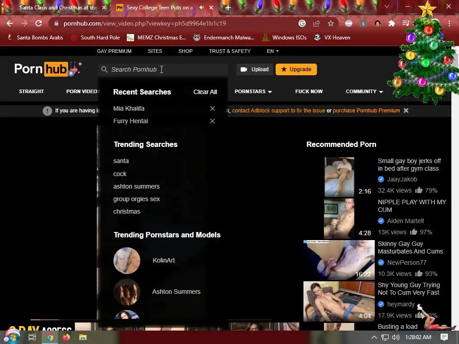
Task: Open the VX Heaven bookmark
Action: 332,38
